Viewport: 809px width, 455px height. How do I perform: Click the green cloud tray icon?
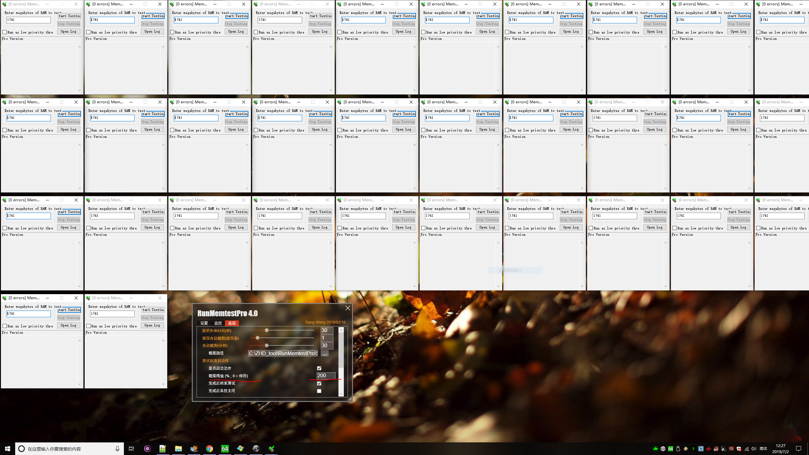(655, 448)
